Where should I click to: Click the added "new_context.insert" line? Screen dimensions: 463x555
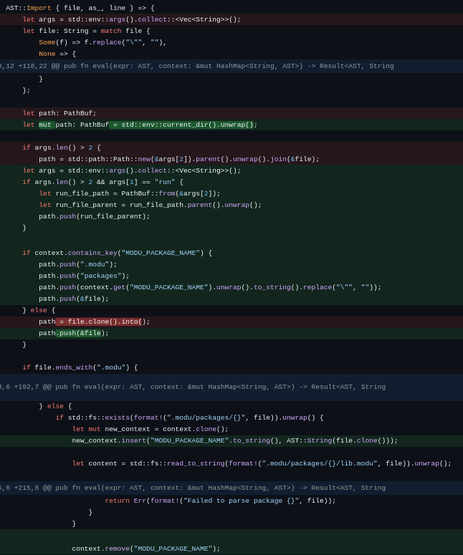(234, 440)
